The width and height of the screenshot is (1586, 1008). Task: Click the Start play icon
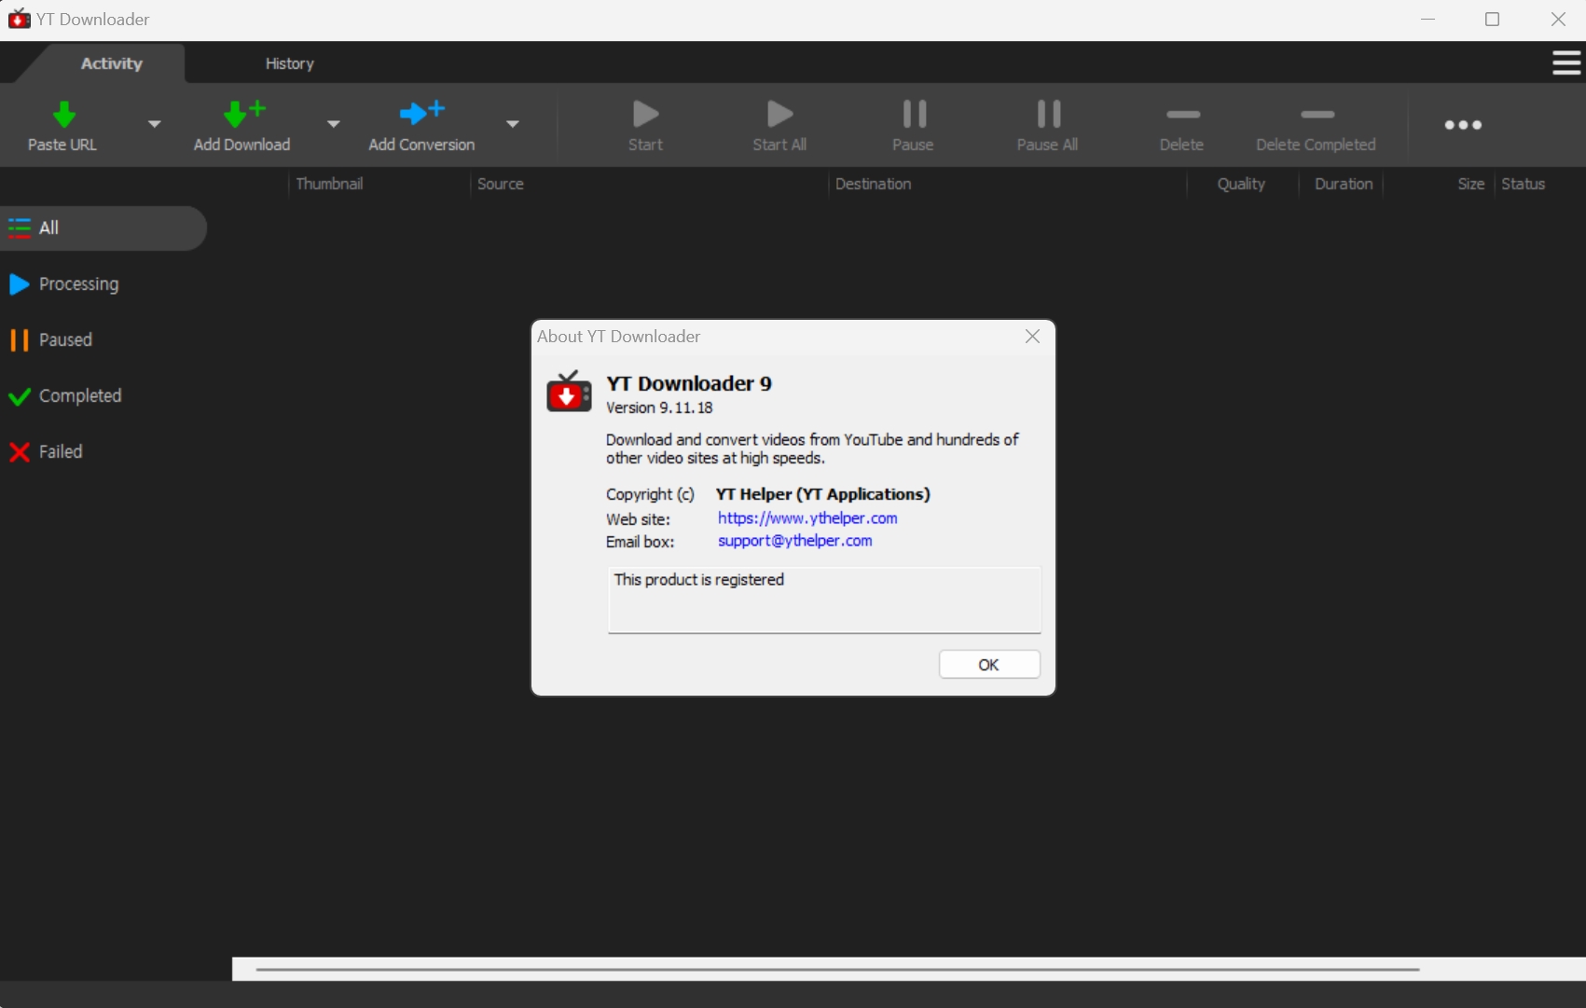click(645, 114)
